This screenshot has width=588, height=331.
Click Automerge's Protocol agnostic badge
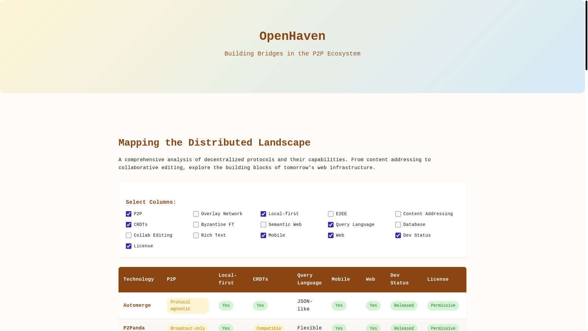pos(188,306)
